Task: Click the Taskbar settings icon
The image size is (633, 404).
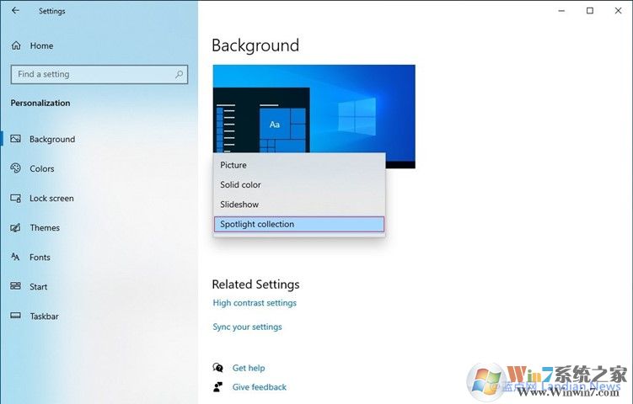Action: 15,316
